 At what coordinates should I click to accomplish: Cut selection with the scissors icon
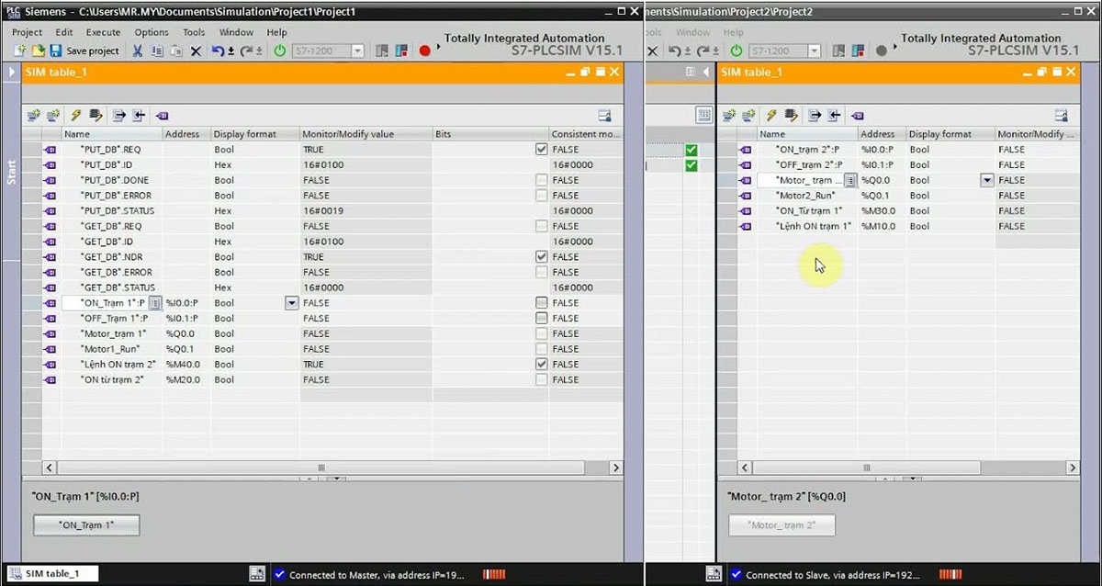pyautogui.click(x=138, y=51)
